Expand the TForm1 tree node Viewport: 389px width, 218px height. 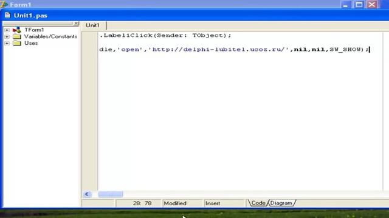point(7,30)
